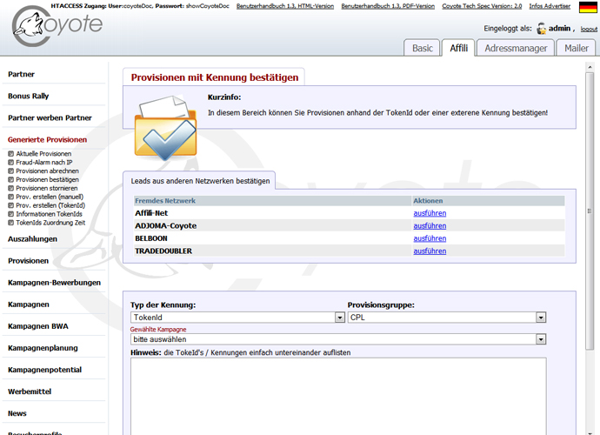Open Kampagnen-Bewerbungen section

tap(54, 283)
